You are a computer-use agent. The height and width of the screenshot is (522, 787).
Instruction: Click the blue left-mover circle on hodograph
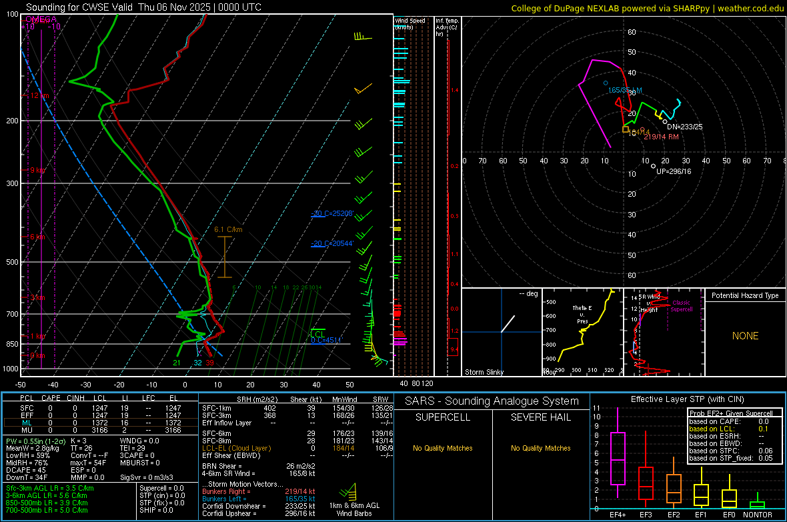tap(606, 83)
